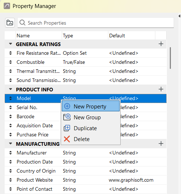Collapse the MANUFACTURING group
This screenshot has height=194, width=181.
pyautogui.click(x=10, y=144)
